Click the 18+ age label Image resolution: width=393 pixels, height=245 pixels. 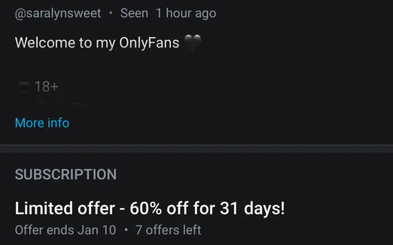[46, 86]
